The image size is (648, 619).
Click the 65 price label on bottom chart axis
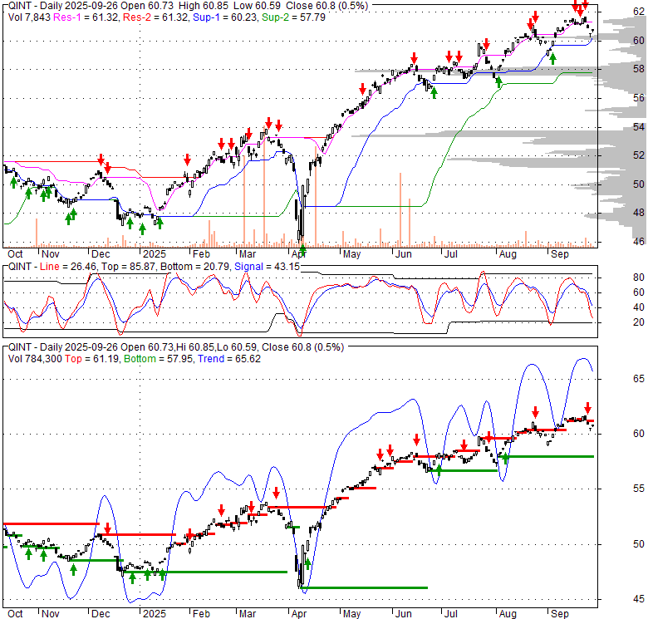click(x=639, y=379)
